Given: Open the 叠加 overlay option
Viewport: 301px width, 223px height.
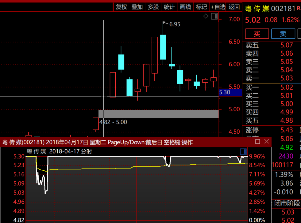Looking at the screenshot, I should pos(137,7).
